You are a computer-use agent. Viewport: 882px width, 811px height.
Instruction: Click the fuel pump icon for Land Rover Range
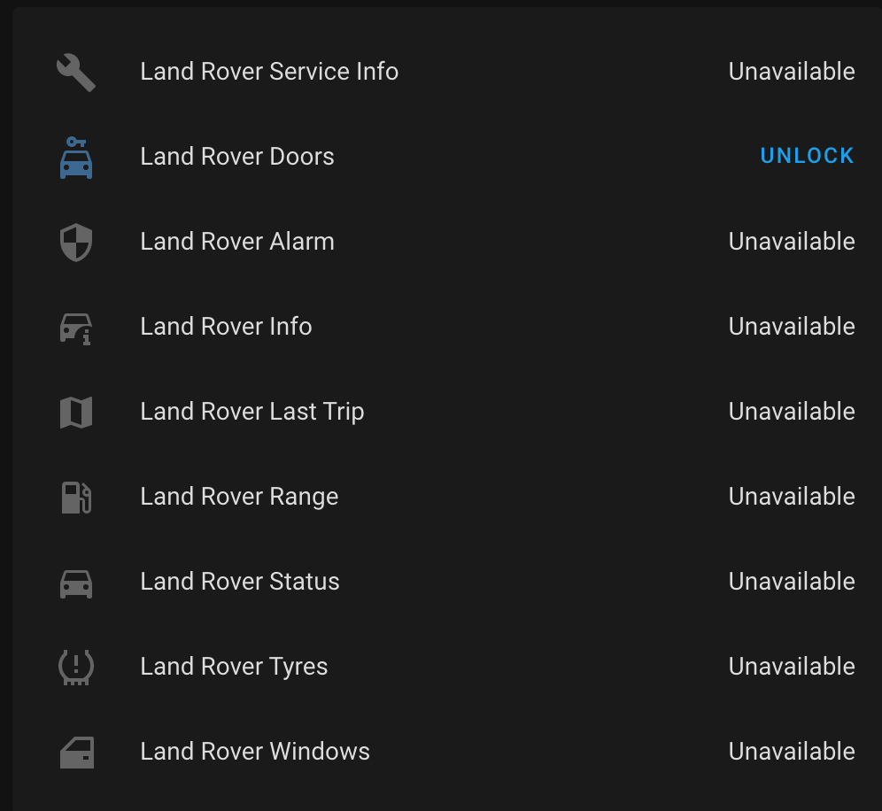click(x=75, y=496)
